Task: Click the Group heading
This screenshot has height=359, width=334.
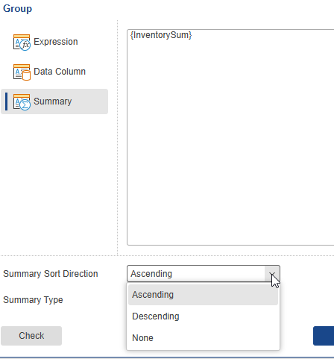Action: 17,9
